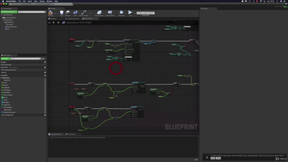Click the Play toolbar icon
The width and height of the screenshot is (288, 162).
[x=130, y=13]
